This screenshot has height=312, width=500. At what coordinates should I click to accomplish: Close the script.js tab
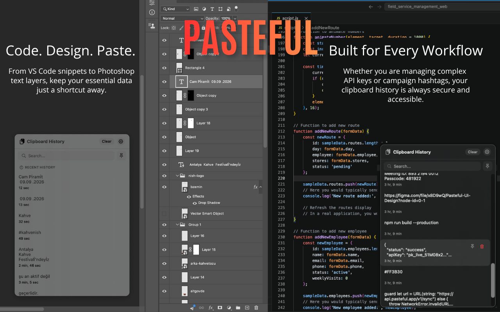tap(306, 18)
